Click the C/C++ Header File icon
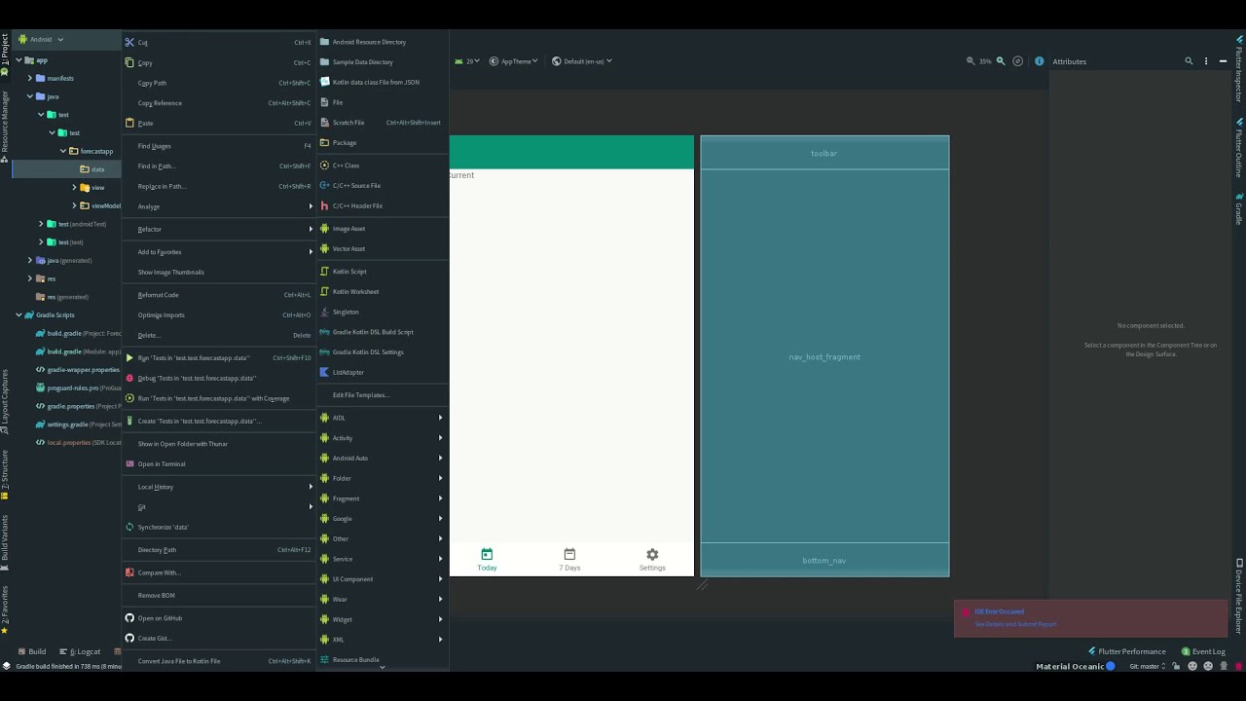The image size is (1246, 701). click(325, 205)
